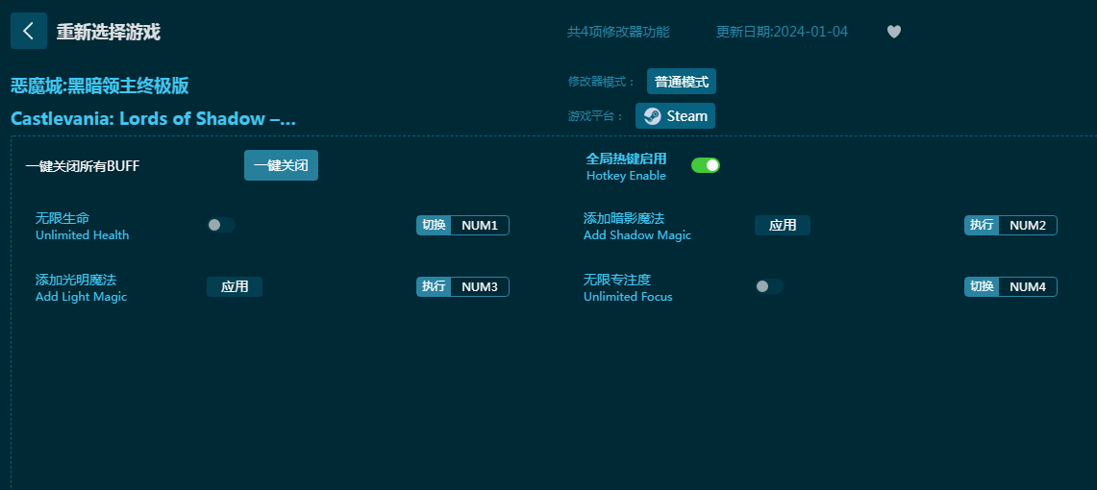Click the 执行 tag beside NUM2
The width and height of the screenshot is (1097, 490).
point(982,225)
